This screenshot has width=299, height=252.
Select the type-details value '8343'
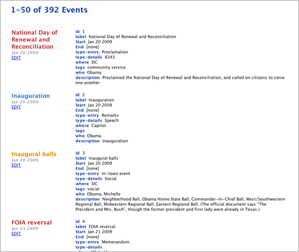[x=109, y=57]
